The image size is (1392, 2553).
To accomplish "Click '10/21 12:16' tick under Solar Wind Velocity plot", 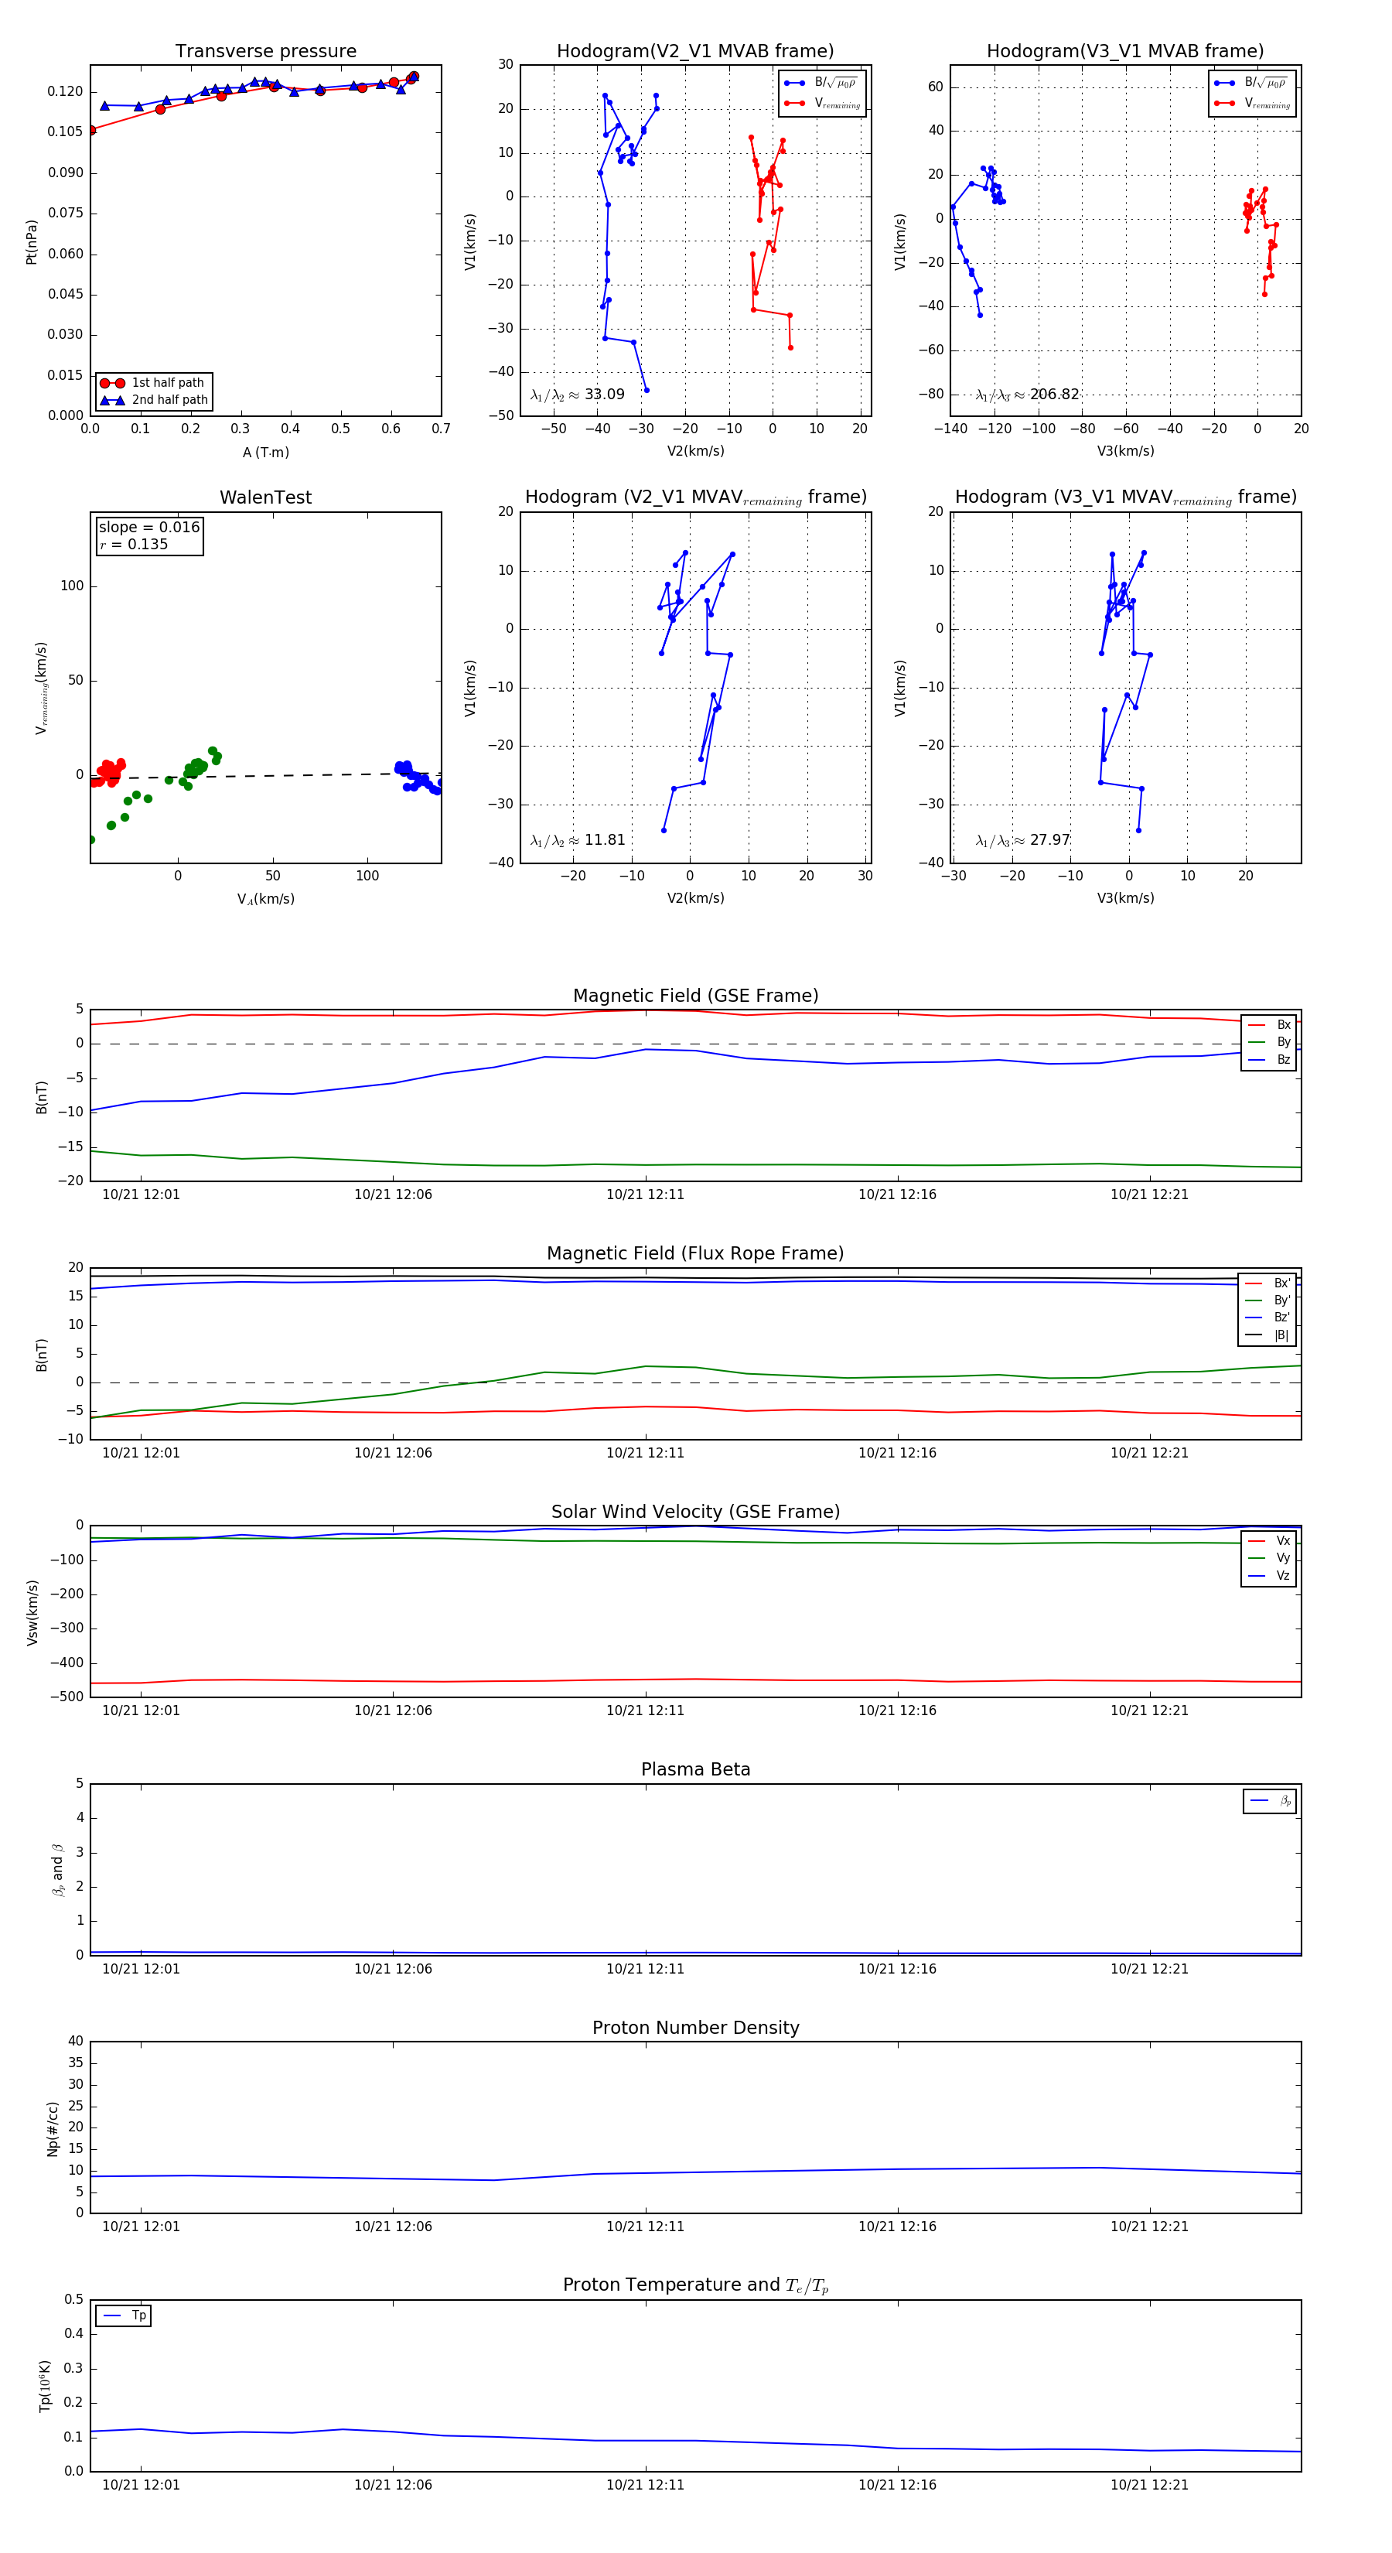I will (898, 1710).
